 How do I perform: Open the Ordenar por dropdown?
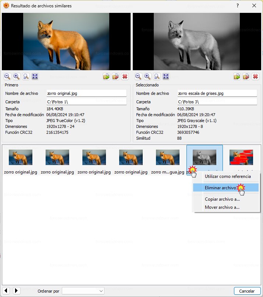pos(83,291)
